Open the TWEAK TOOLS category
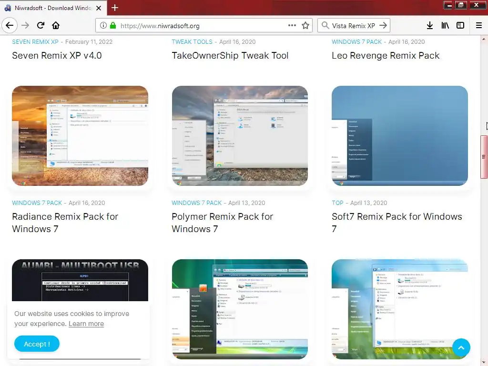This screenshot has width=488, height=366. pos(192,42)
